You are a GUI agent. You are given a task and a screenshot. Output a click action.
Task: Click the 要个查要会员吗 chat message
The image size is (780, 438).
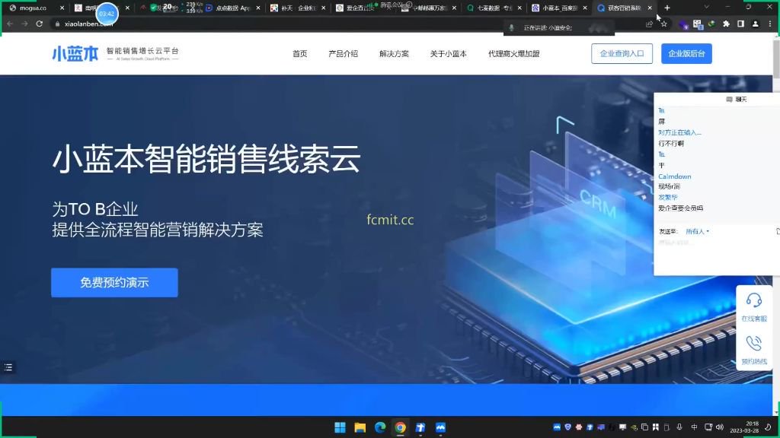(680, 208)
